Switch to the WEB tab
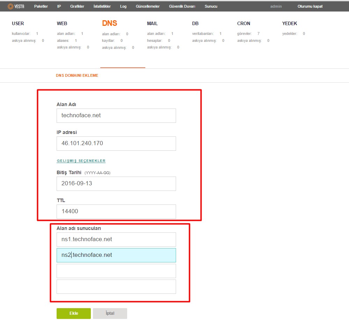 coord(62,24)
